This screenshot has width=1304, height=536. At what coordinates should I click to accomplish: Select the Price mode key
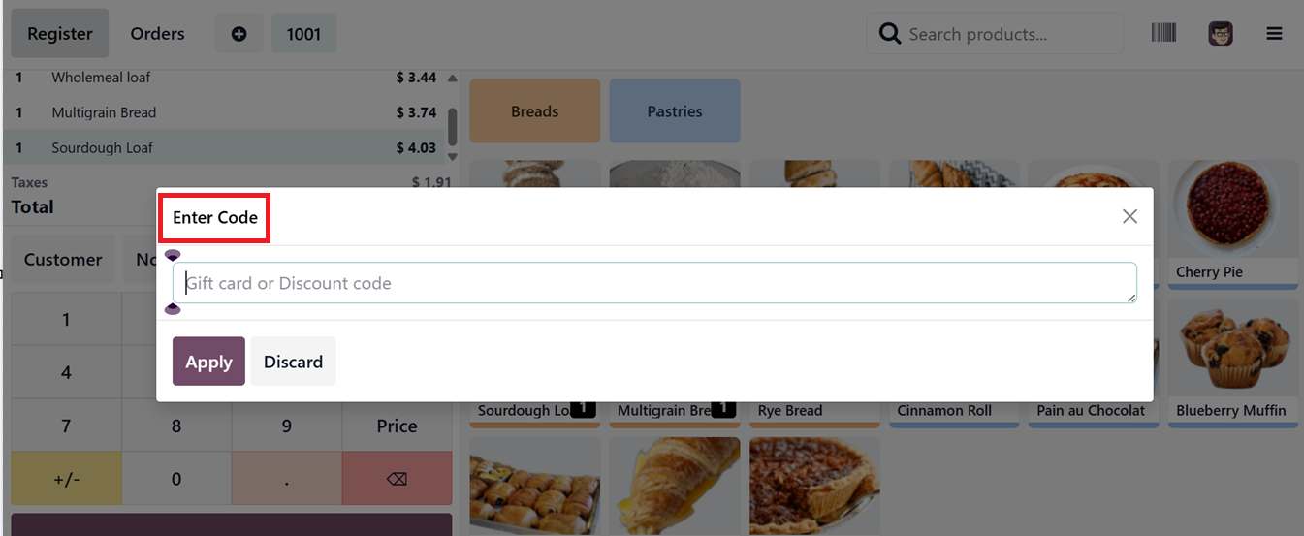pos(397,426)
